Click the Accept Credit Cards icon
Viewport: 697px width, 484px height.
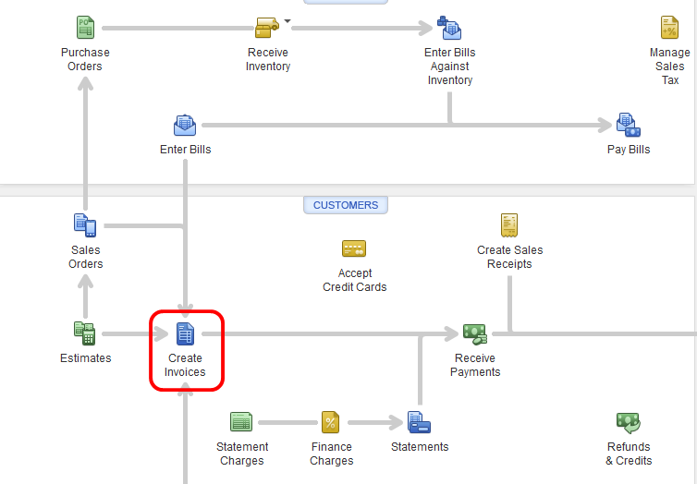354,248
